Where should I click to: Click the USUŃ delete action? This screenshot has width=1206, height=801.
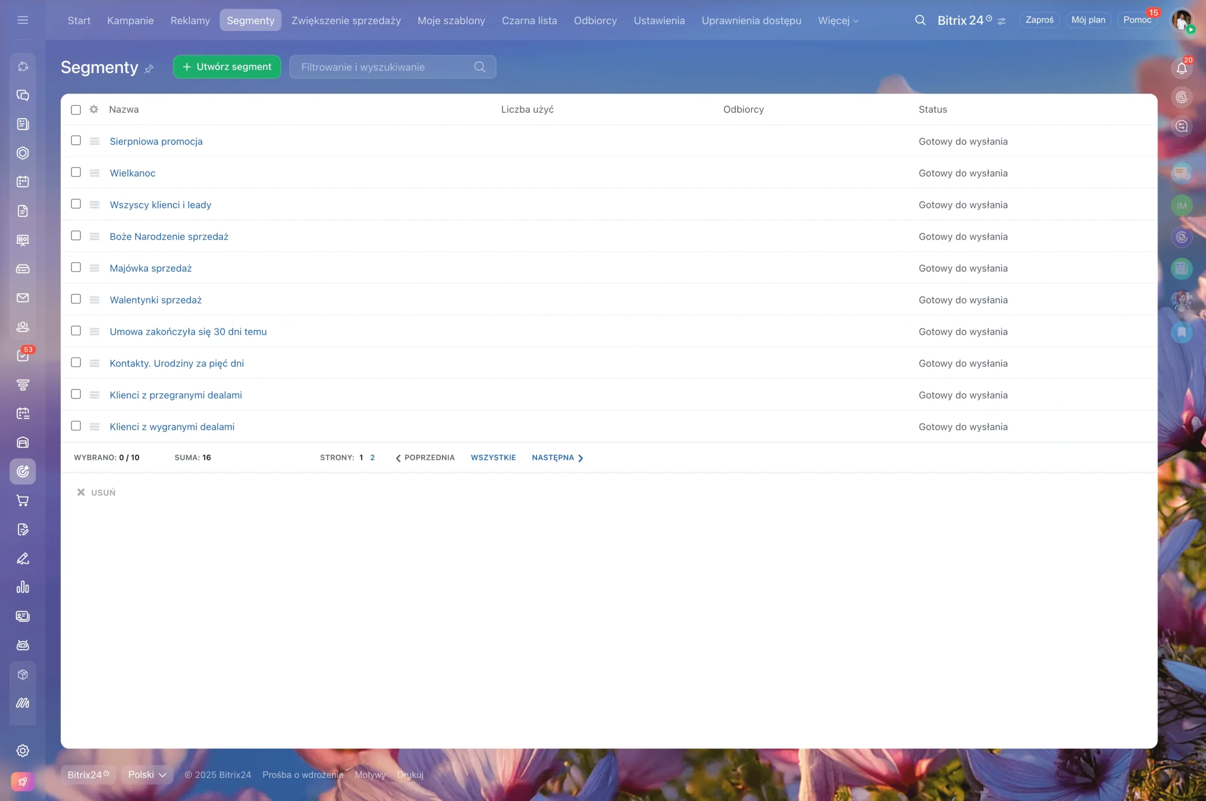pyautogui.click(x=96, y=492)
